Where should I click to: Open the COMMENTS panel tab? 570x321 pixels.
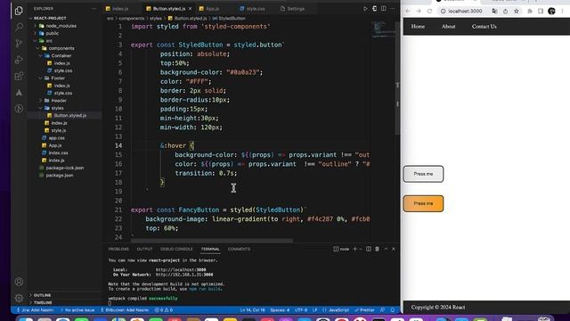pos(239,249)
